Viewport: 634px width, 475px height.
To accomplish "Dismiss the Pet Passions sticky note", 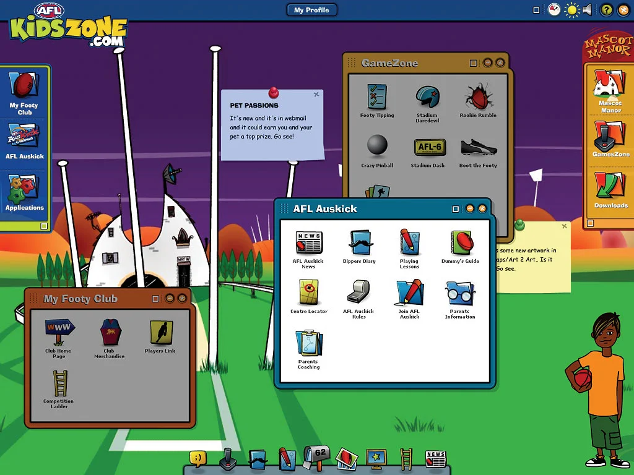I will pyautogui.click(x=316, y=94).
